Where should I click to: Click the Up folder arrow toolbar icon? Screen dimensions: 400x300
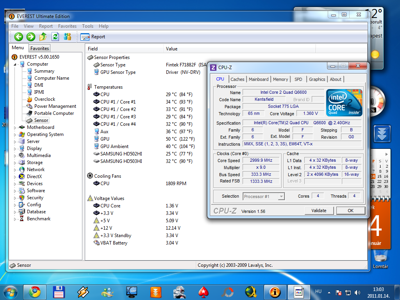tap(43, 37)
